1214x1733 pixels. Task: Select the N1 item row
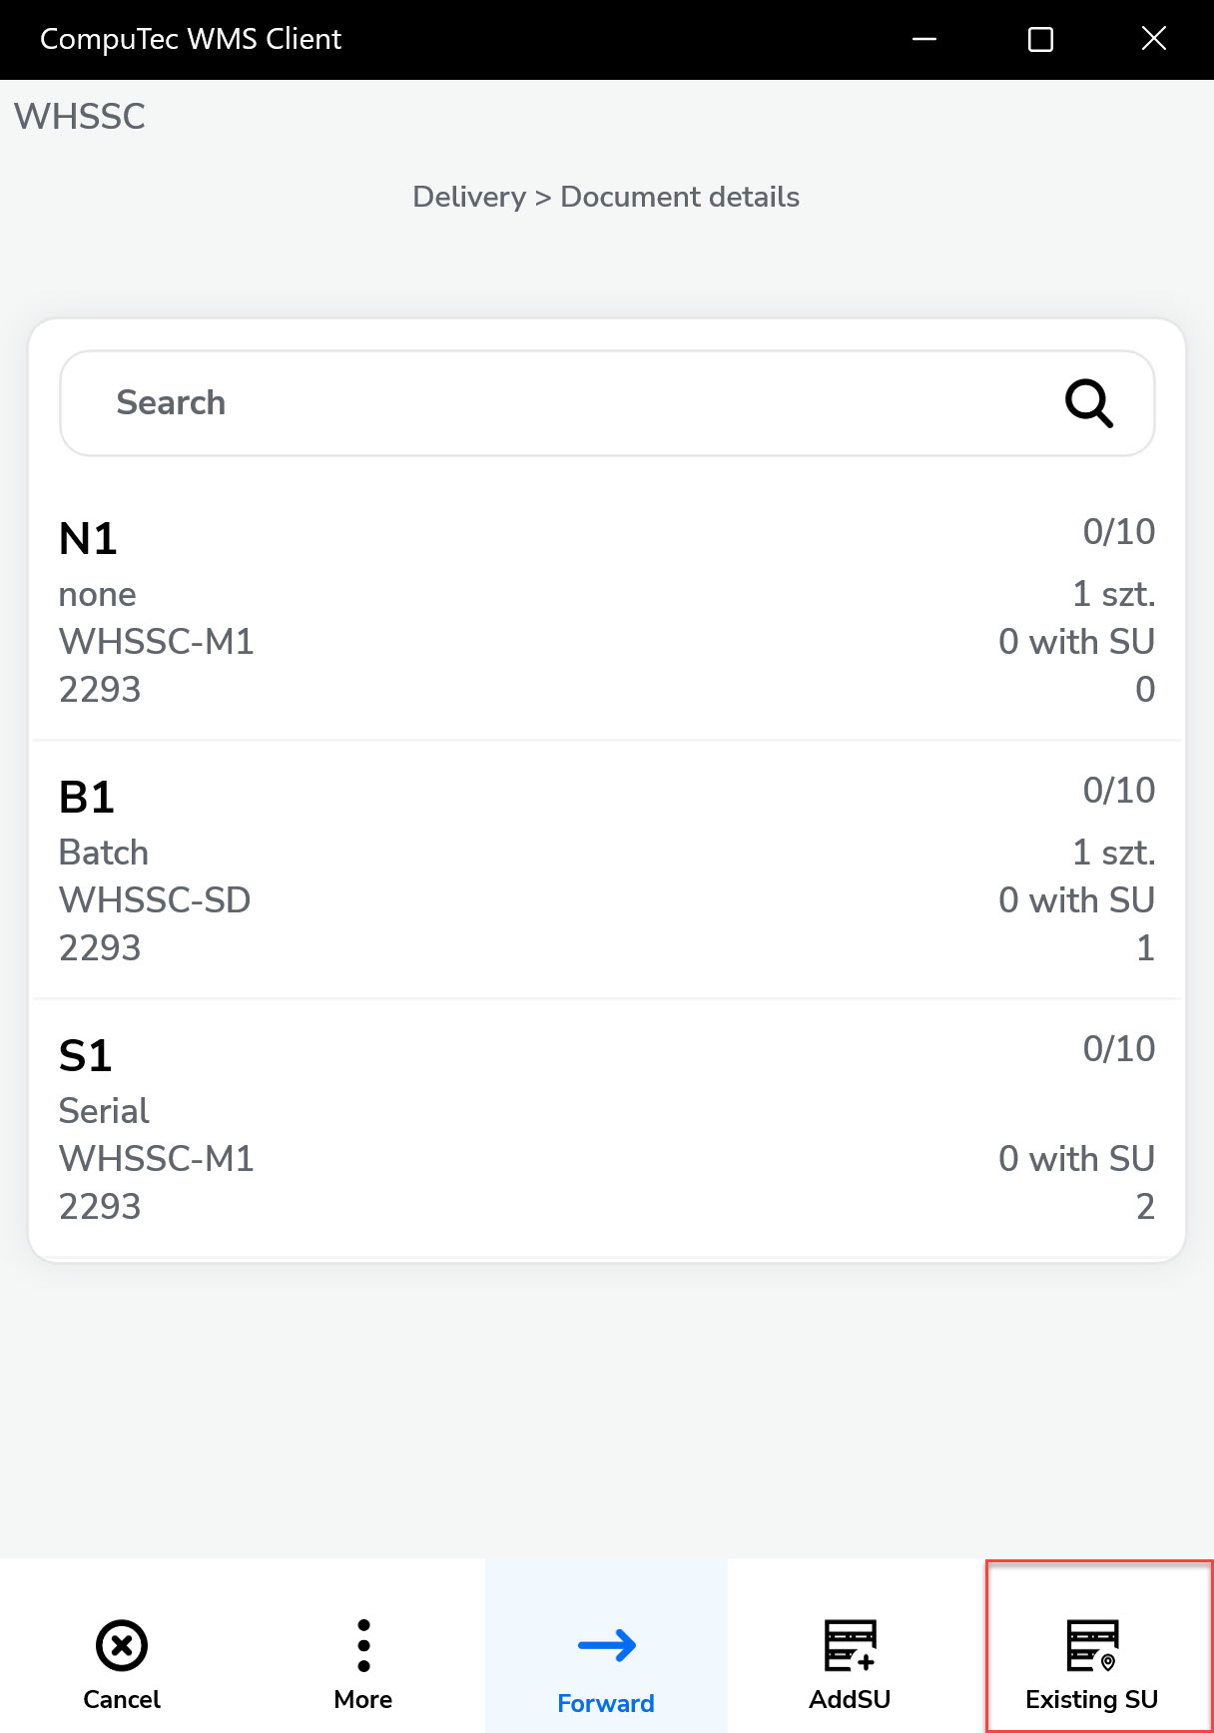pyautogui.click(x=607, y=611)
